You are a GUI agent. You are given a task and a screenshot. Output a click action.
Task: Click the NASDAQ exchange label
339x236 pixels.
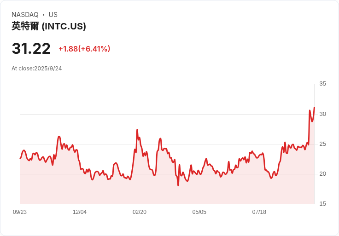25,15
